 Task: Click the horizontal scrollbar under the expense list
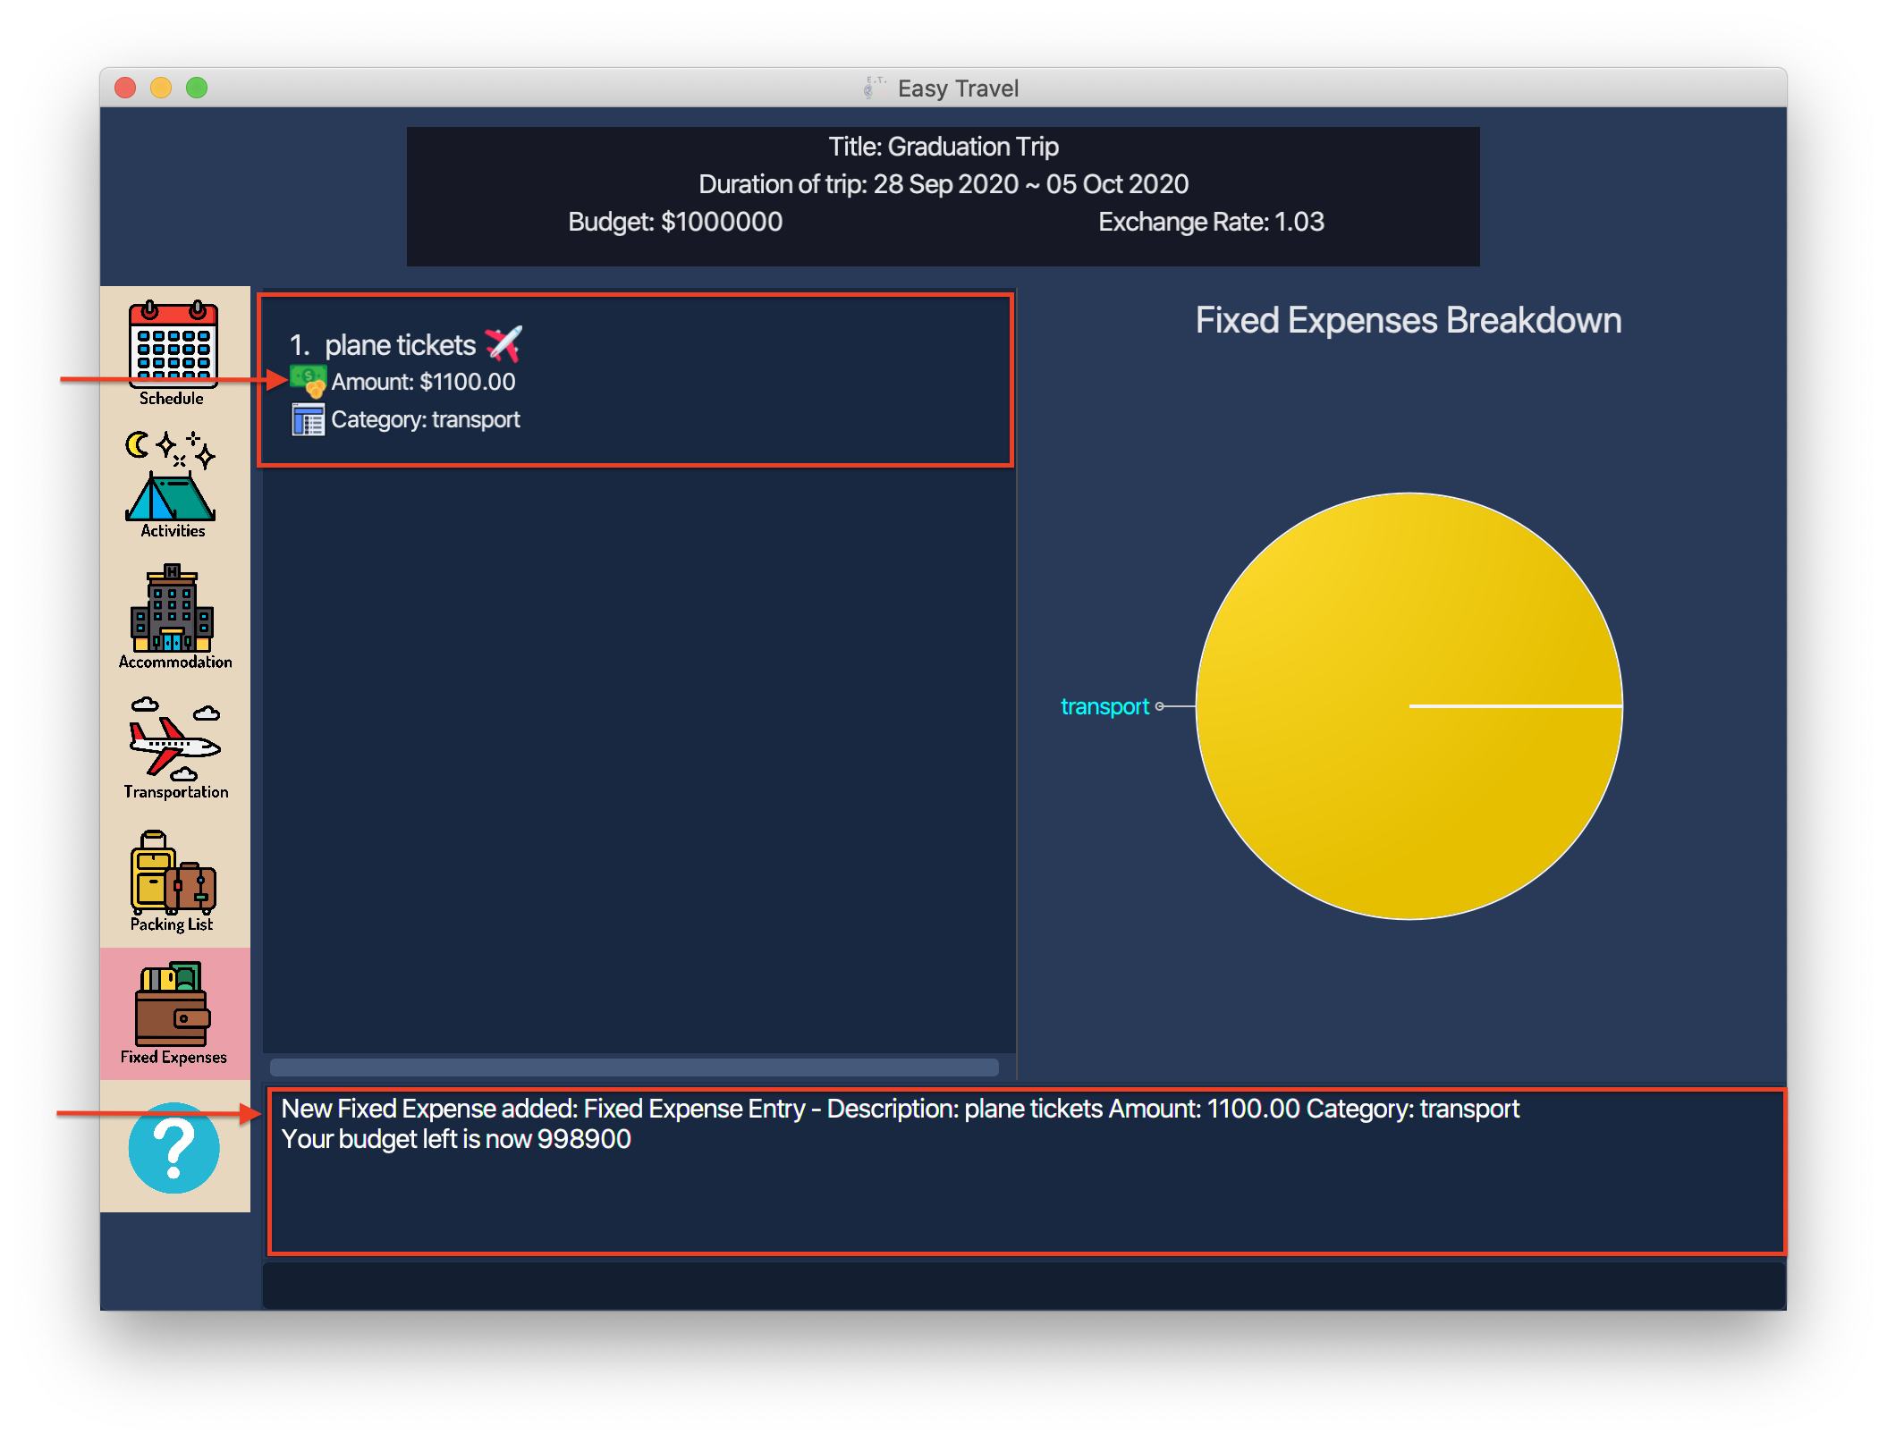[634, 1067]
